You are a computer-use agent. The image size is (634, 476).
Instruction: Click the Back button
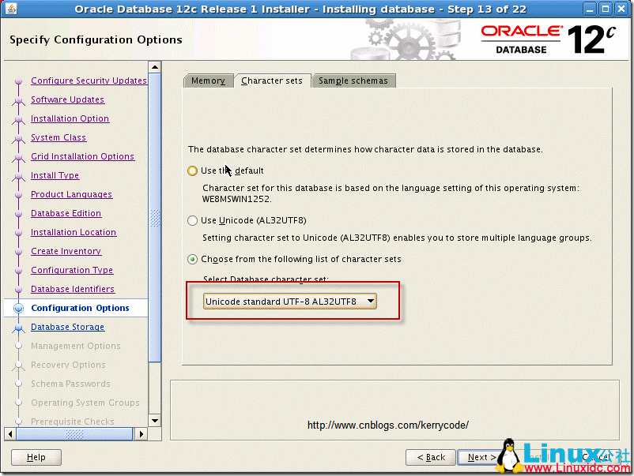(431, 457)
